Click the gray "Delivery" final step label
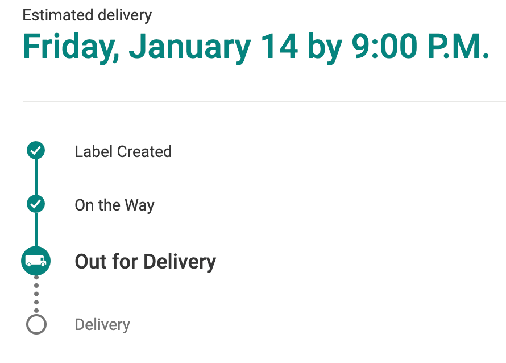506x363 pixels. click(x=102, y=325)
